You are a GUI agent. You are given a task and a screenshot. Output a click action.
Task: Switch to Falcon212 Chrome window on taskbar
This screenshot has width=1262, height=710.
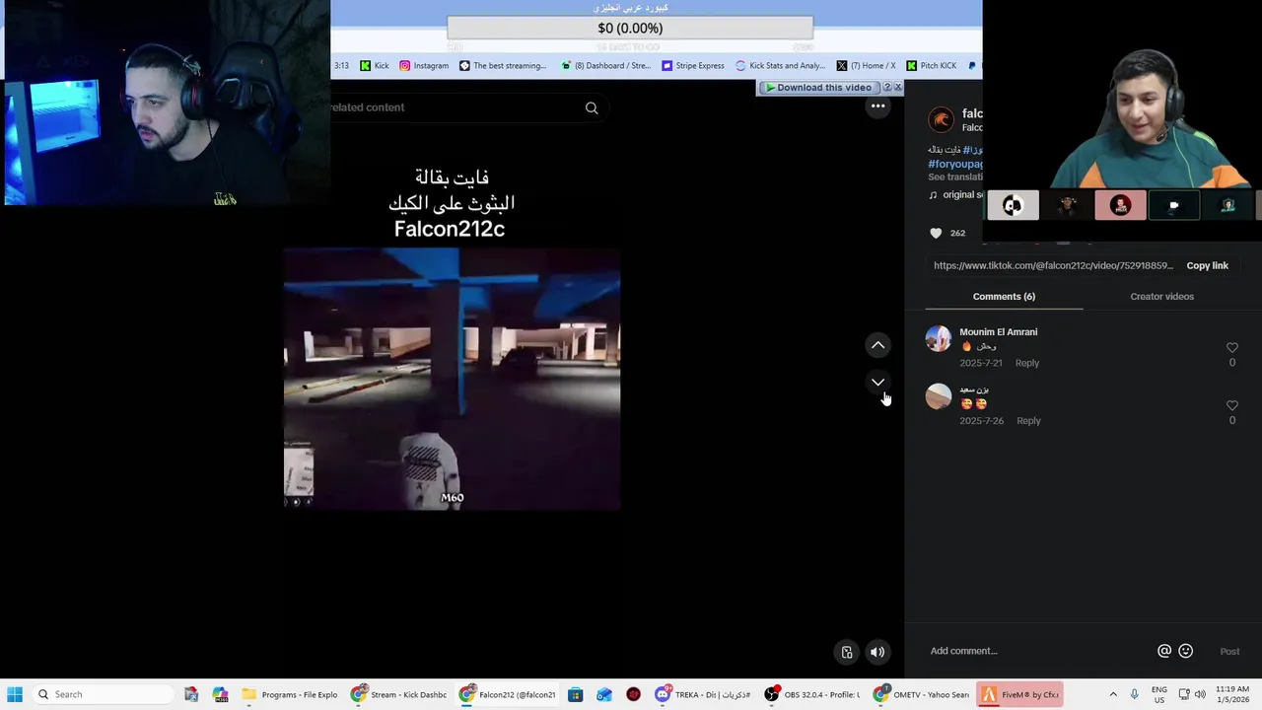pos(507,694)
